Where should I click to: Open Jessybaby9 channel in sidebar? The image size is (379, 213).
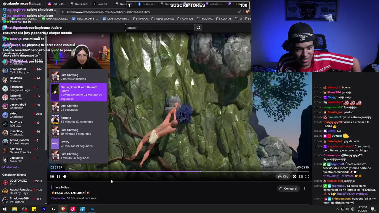point(23,106)
